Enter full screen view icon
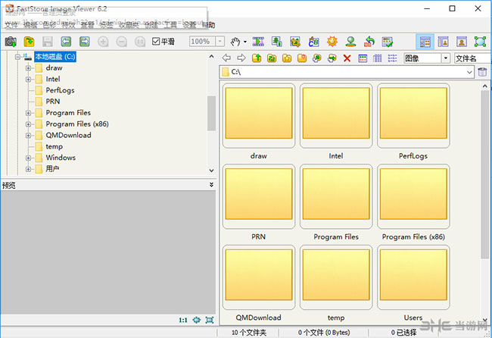 (x=480, y=42)
